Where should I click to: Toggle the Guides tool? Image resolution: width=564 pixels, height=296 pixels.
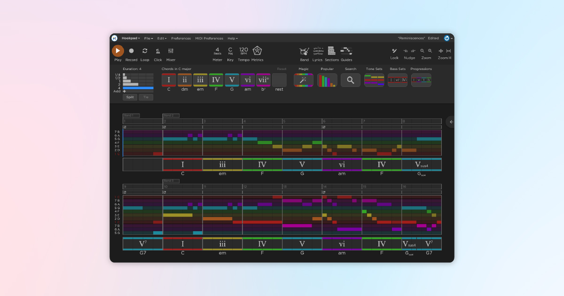click(x=346, y=51)
